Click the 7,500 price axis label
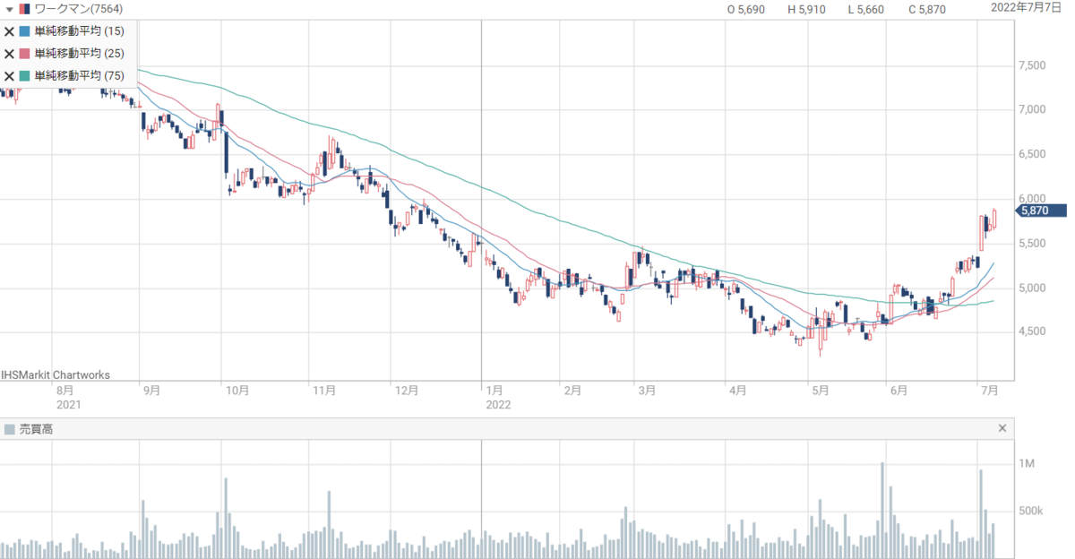The width and height of the screenshot is (1075, 559). point(1032,65)
